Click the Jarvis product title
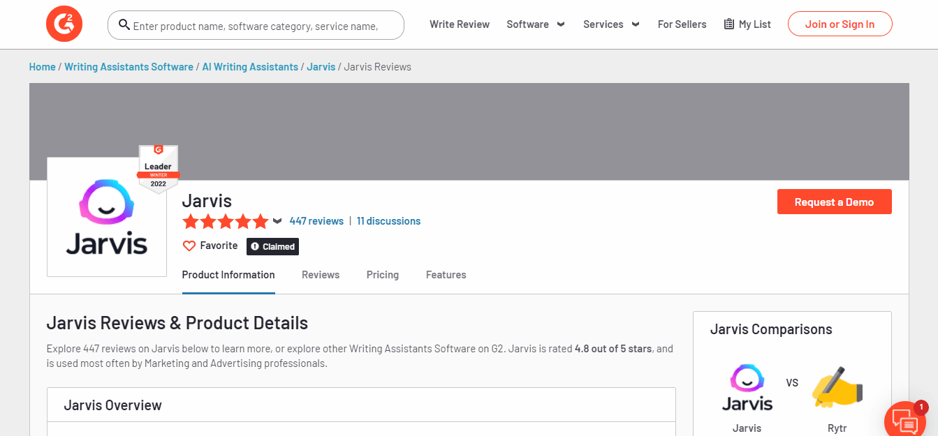This screenshot has height=436, width=938. pyautogui.click(x=207, y=201)
